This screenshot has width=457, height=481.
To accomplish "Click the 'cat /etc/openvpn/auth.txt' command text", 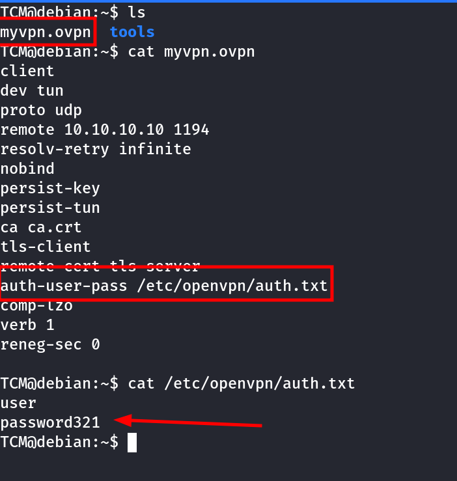I will tap(242, 383).
